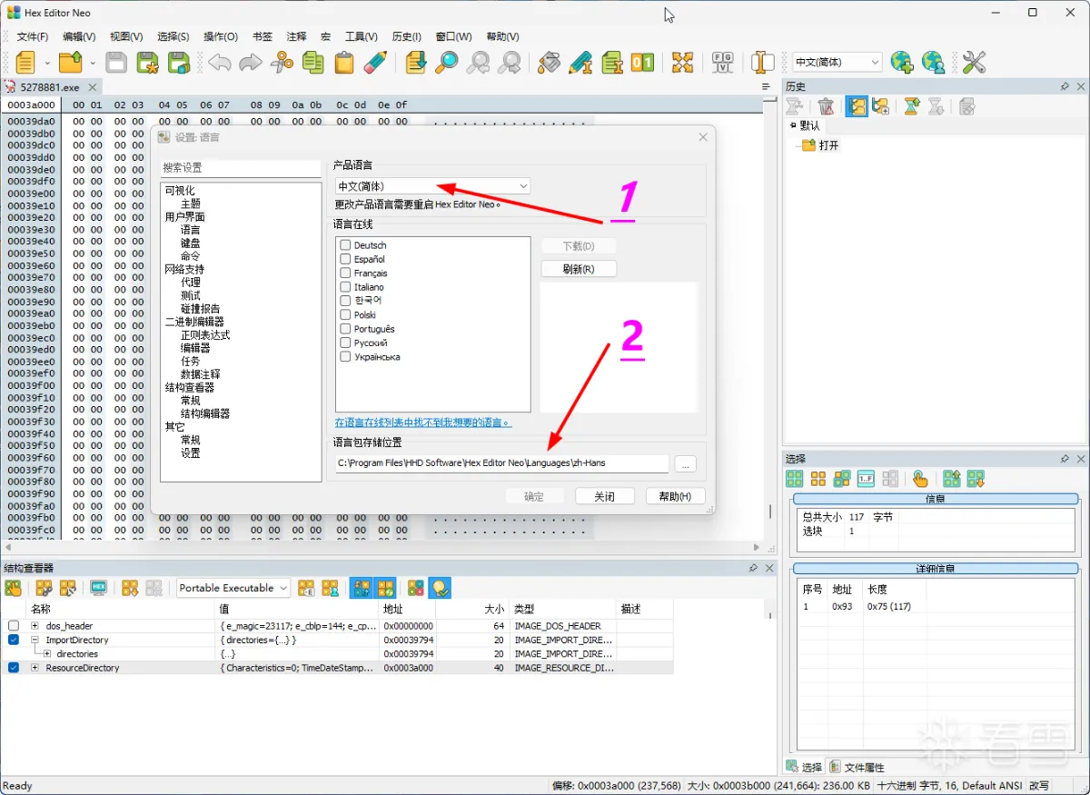
Task: Check the Русский language checkbox
Action: (345, 343)
